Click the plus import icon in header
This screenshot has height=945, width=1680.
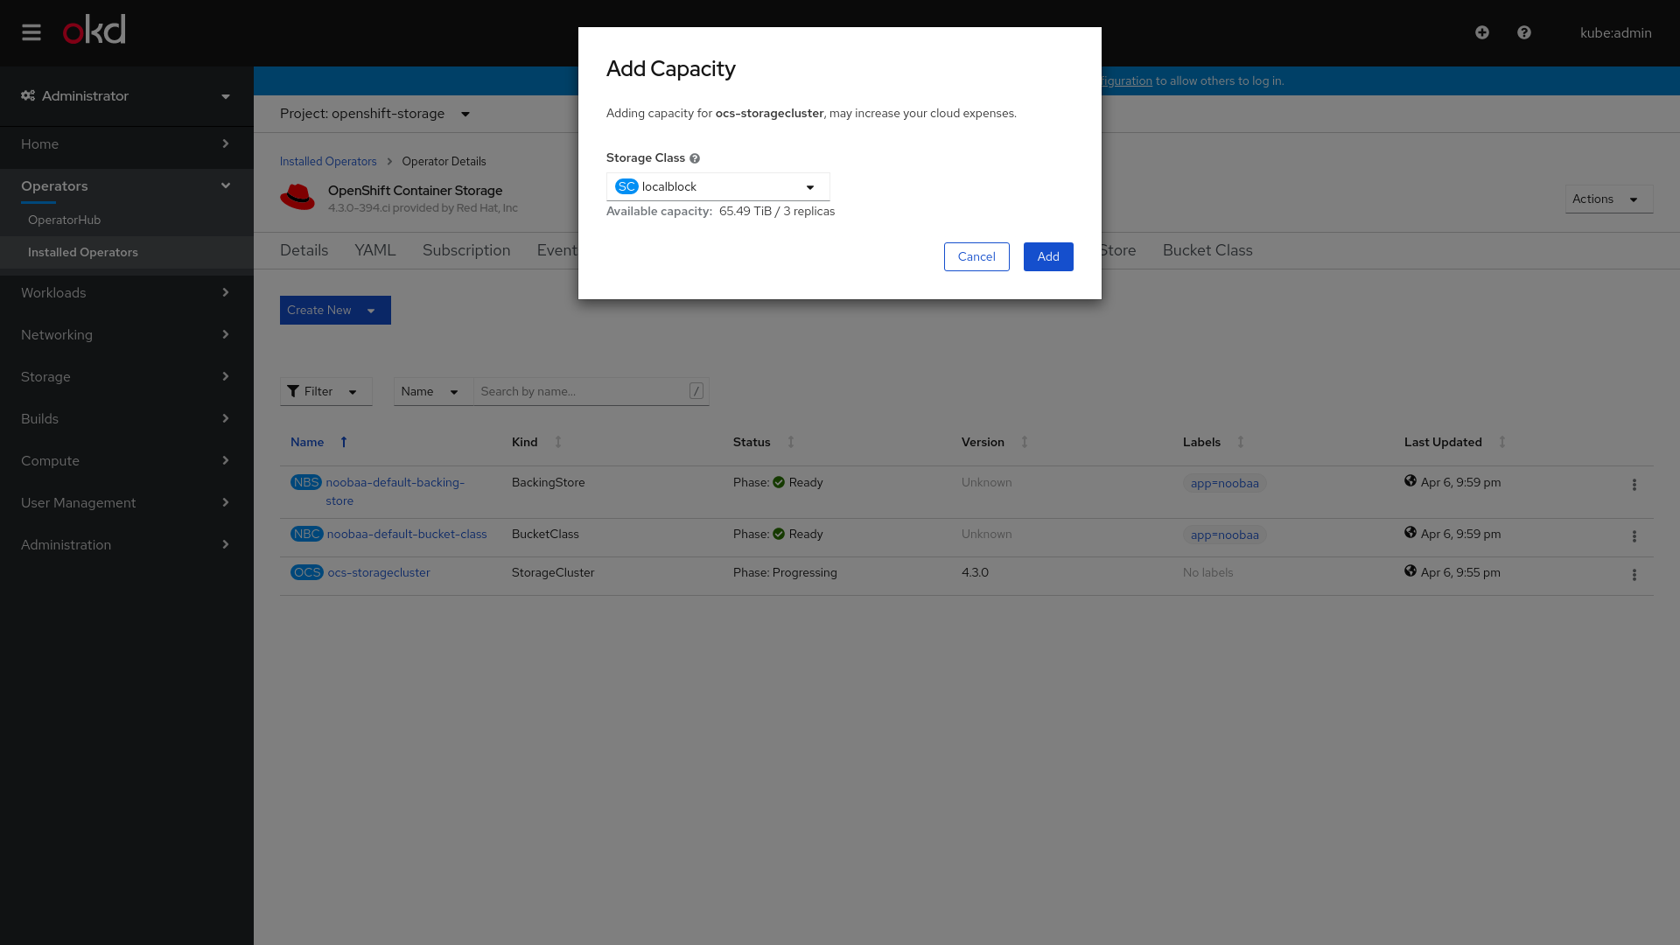(x=1481, y=32)
